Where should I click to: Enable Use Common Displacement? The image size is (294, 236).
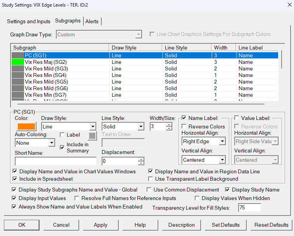(x=149, y=190)
